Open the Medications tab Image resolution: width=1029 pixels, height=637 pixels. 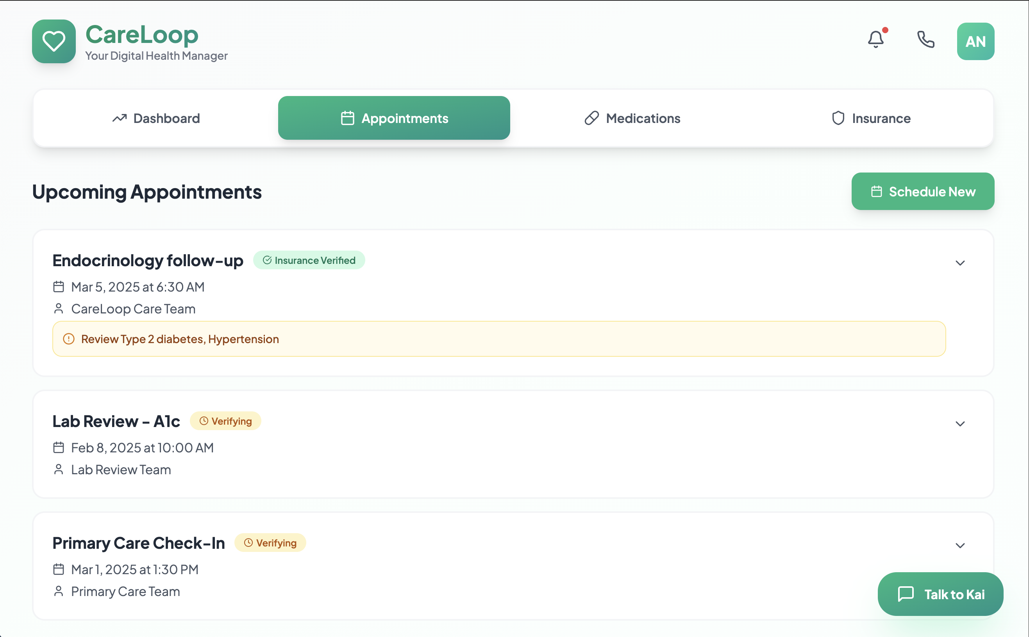pos(632,118)
